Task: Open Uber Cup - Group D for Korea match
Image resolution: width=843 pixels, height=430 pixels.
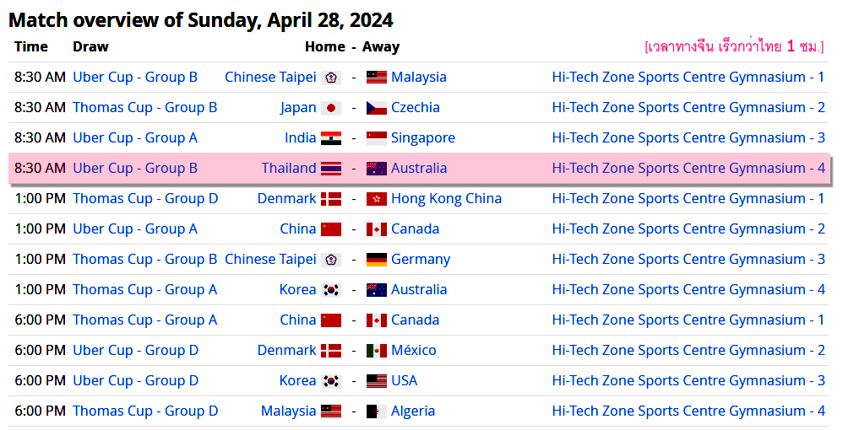Action: coord(135,380)
